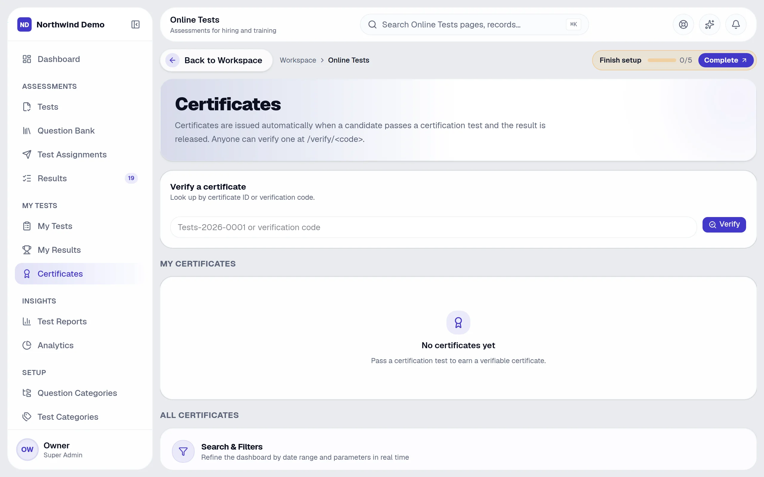Open My Results page
This screenshot has width=764, height=477.
point(80,250)
